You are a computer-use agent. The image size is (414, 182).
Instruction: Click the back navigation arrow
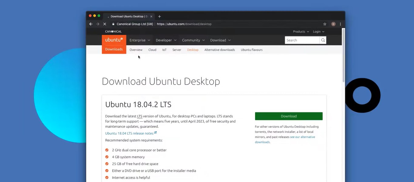coord(91,24)
